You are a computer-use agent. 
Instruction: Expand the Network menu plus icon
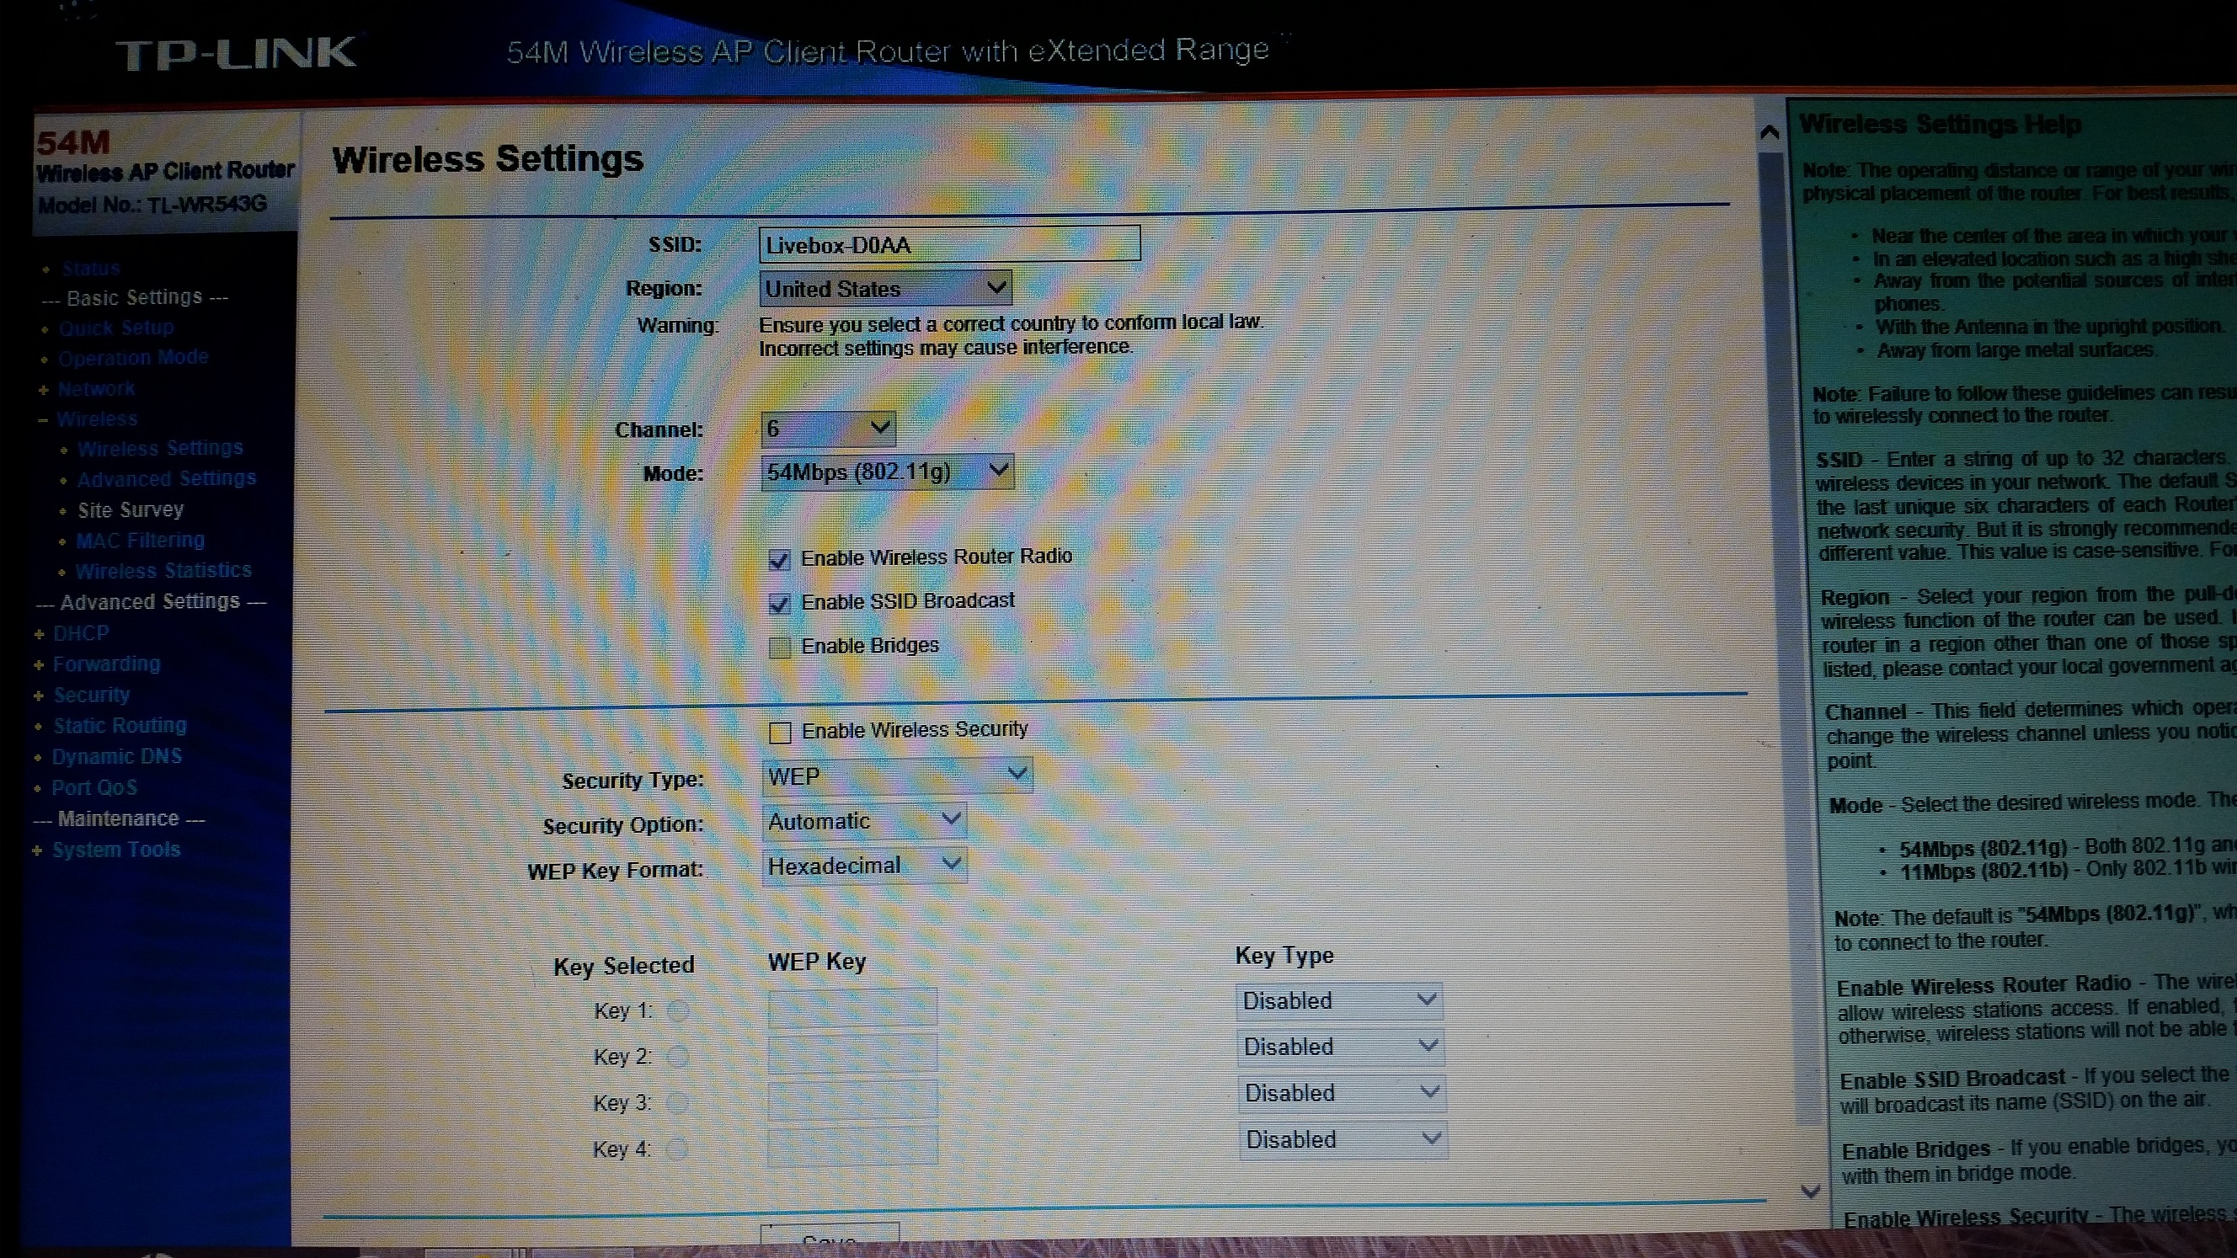(44, 390)
